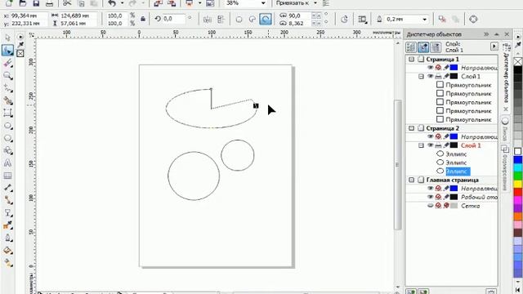Viewport: 523px width, 294px height.
Task: Select the Polygon tool in the toolbox
Action: pos(7,138)
